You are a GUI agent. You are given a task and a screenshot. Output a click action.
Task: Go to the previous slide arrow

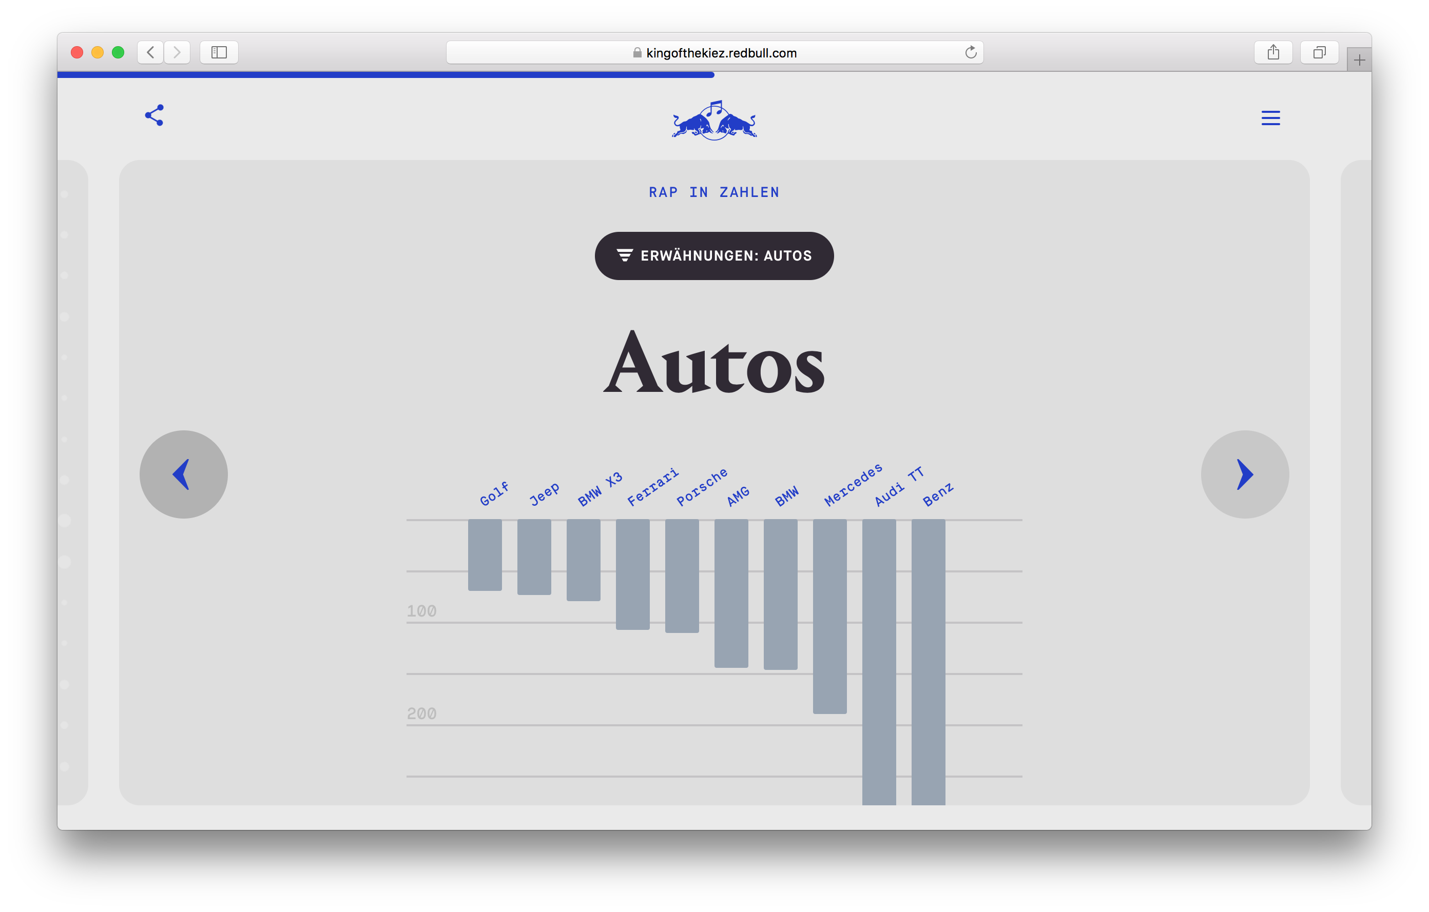tap(183, 474)
